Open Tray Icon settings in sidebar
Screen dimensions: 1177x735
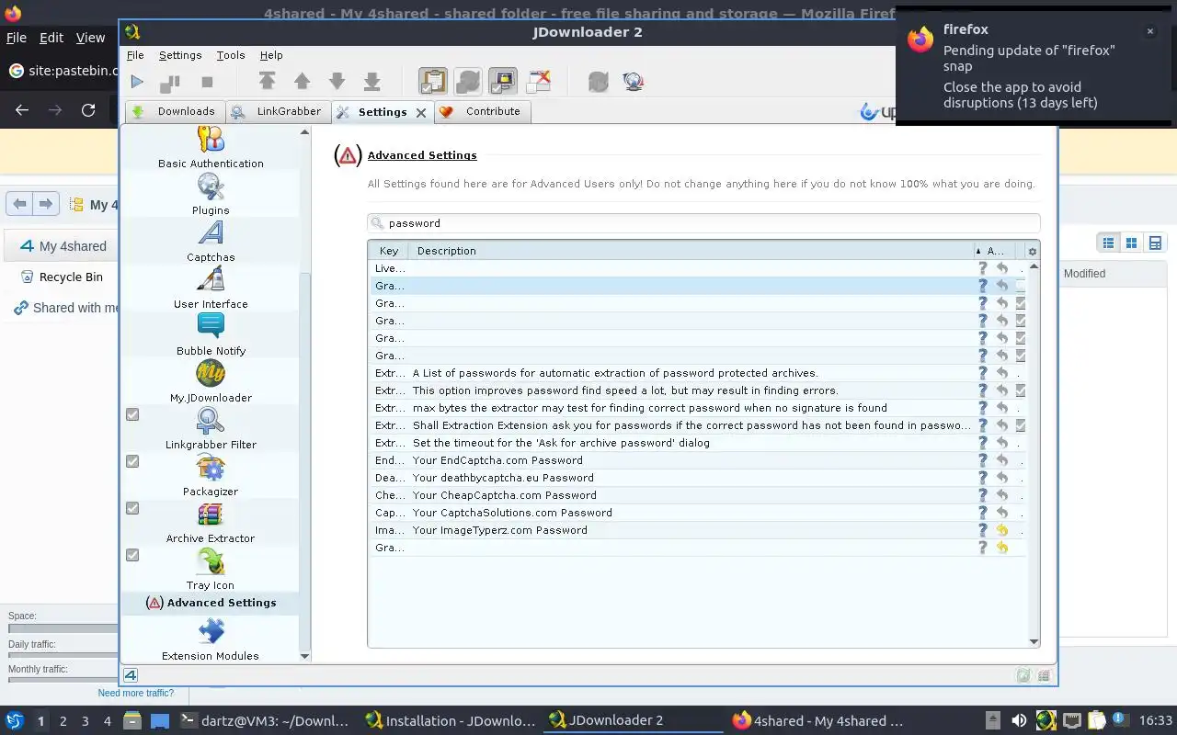click(x=211, y=570)
